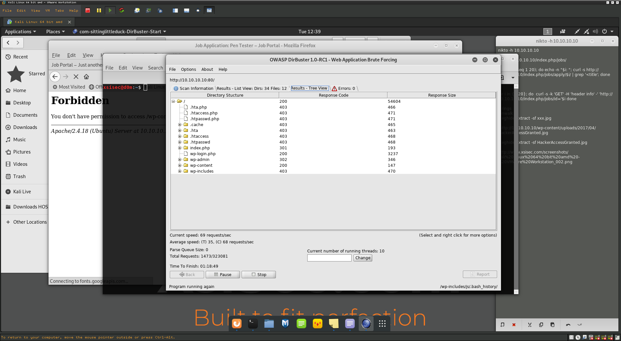Screen dimensions: 621x341
Task: Restart the guest with the red-green arrows icon
Action: pos(122,10)
